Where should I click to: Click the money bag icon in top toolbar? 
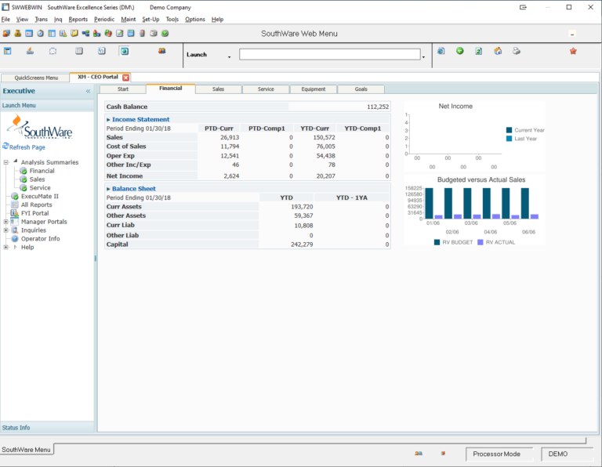pos(18,34)
